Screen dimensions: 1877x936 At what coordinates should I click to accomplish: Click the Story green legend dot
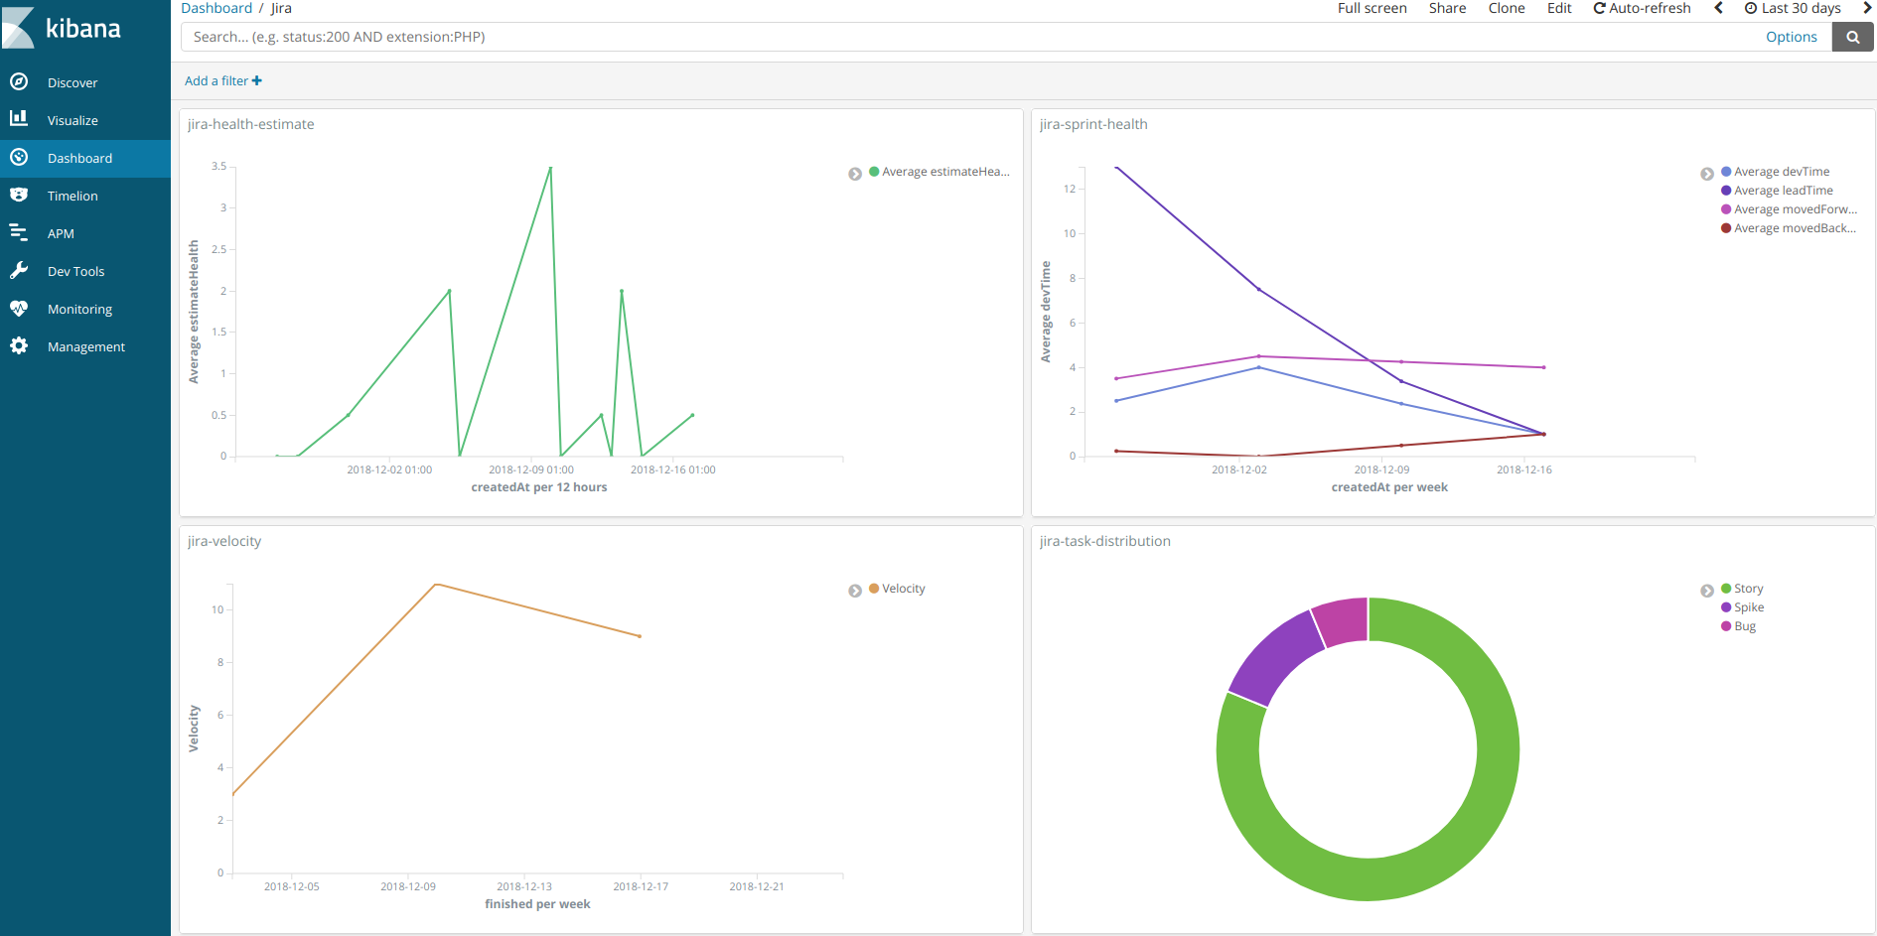tap(1726, 588)
